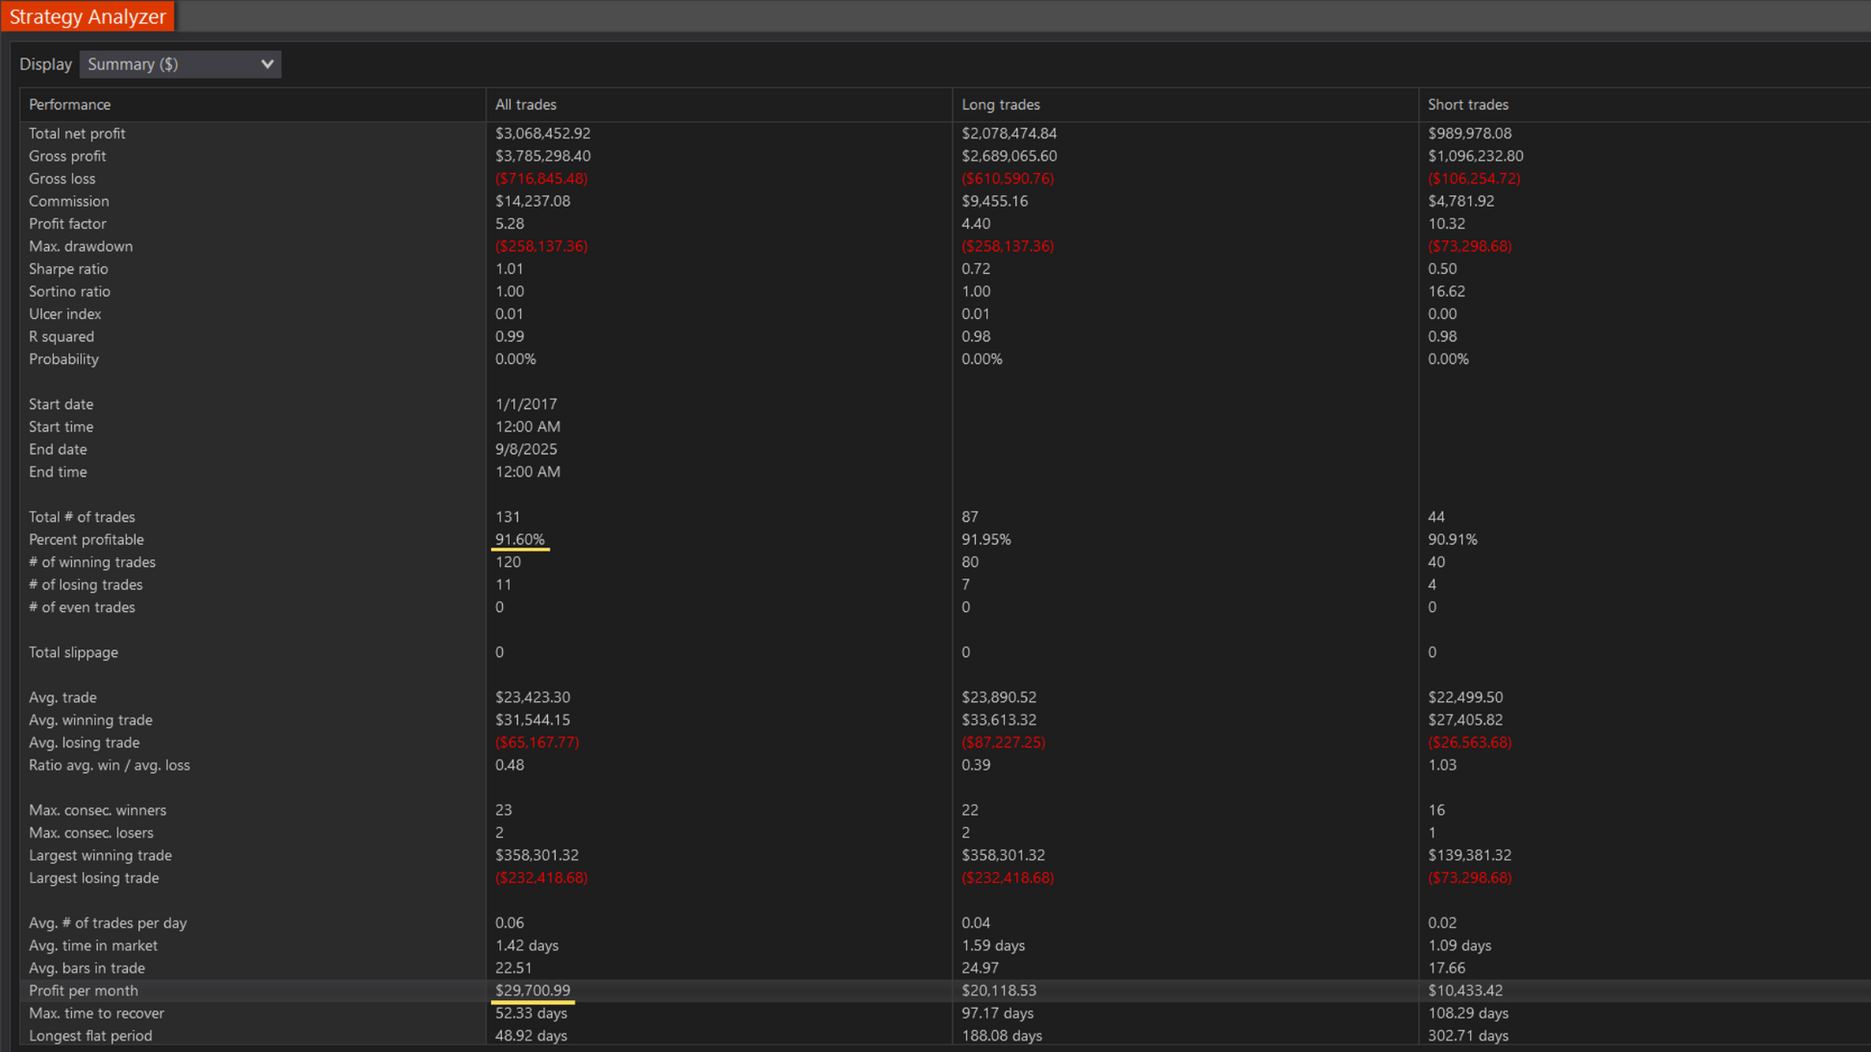Open the Display Summary ($) dropdown

(x=179, y=64)
